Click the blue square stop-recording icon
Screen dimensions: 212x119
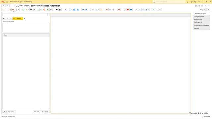click(x=131, y=10)
